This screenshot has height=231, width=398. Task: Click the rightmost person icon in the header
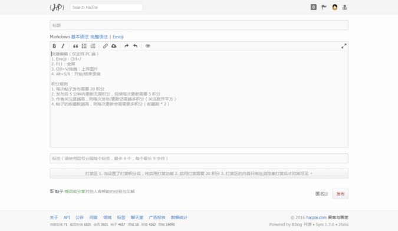click(x=344, y=7)
